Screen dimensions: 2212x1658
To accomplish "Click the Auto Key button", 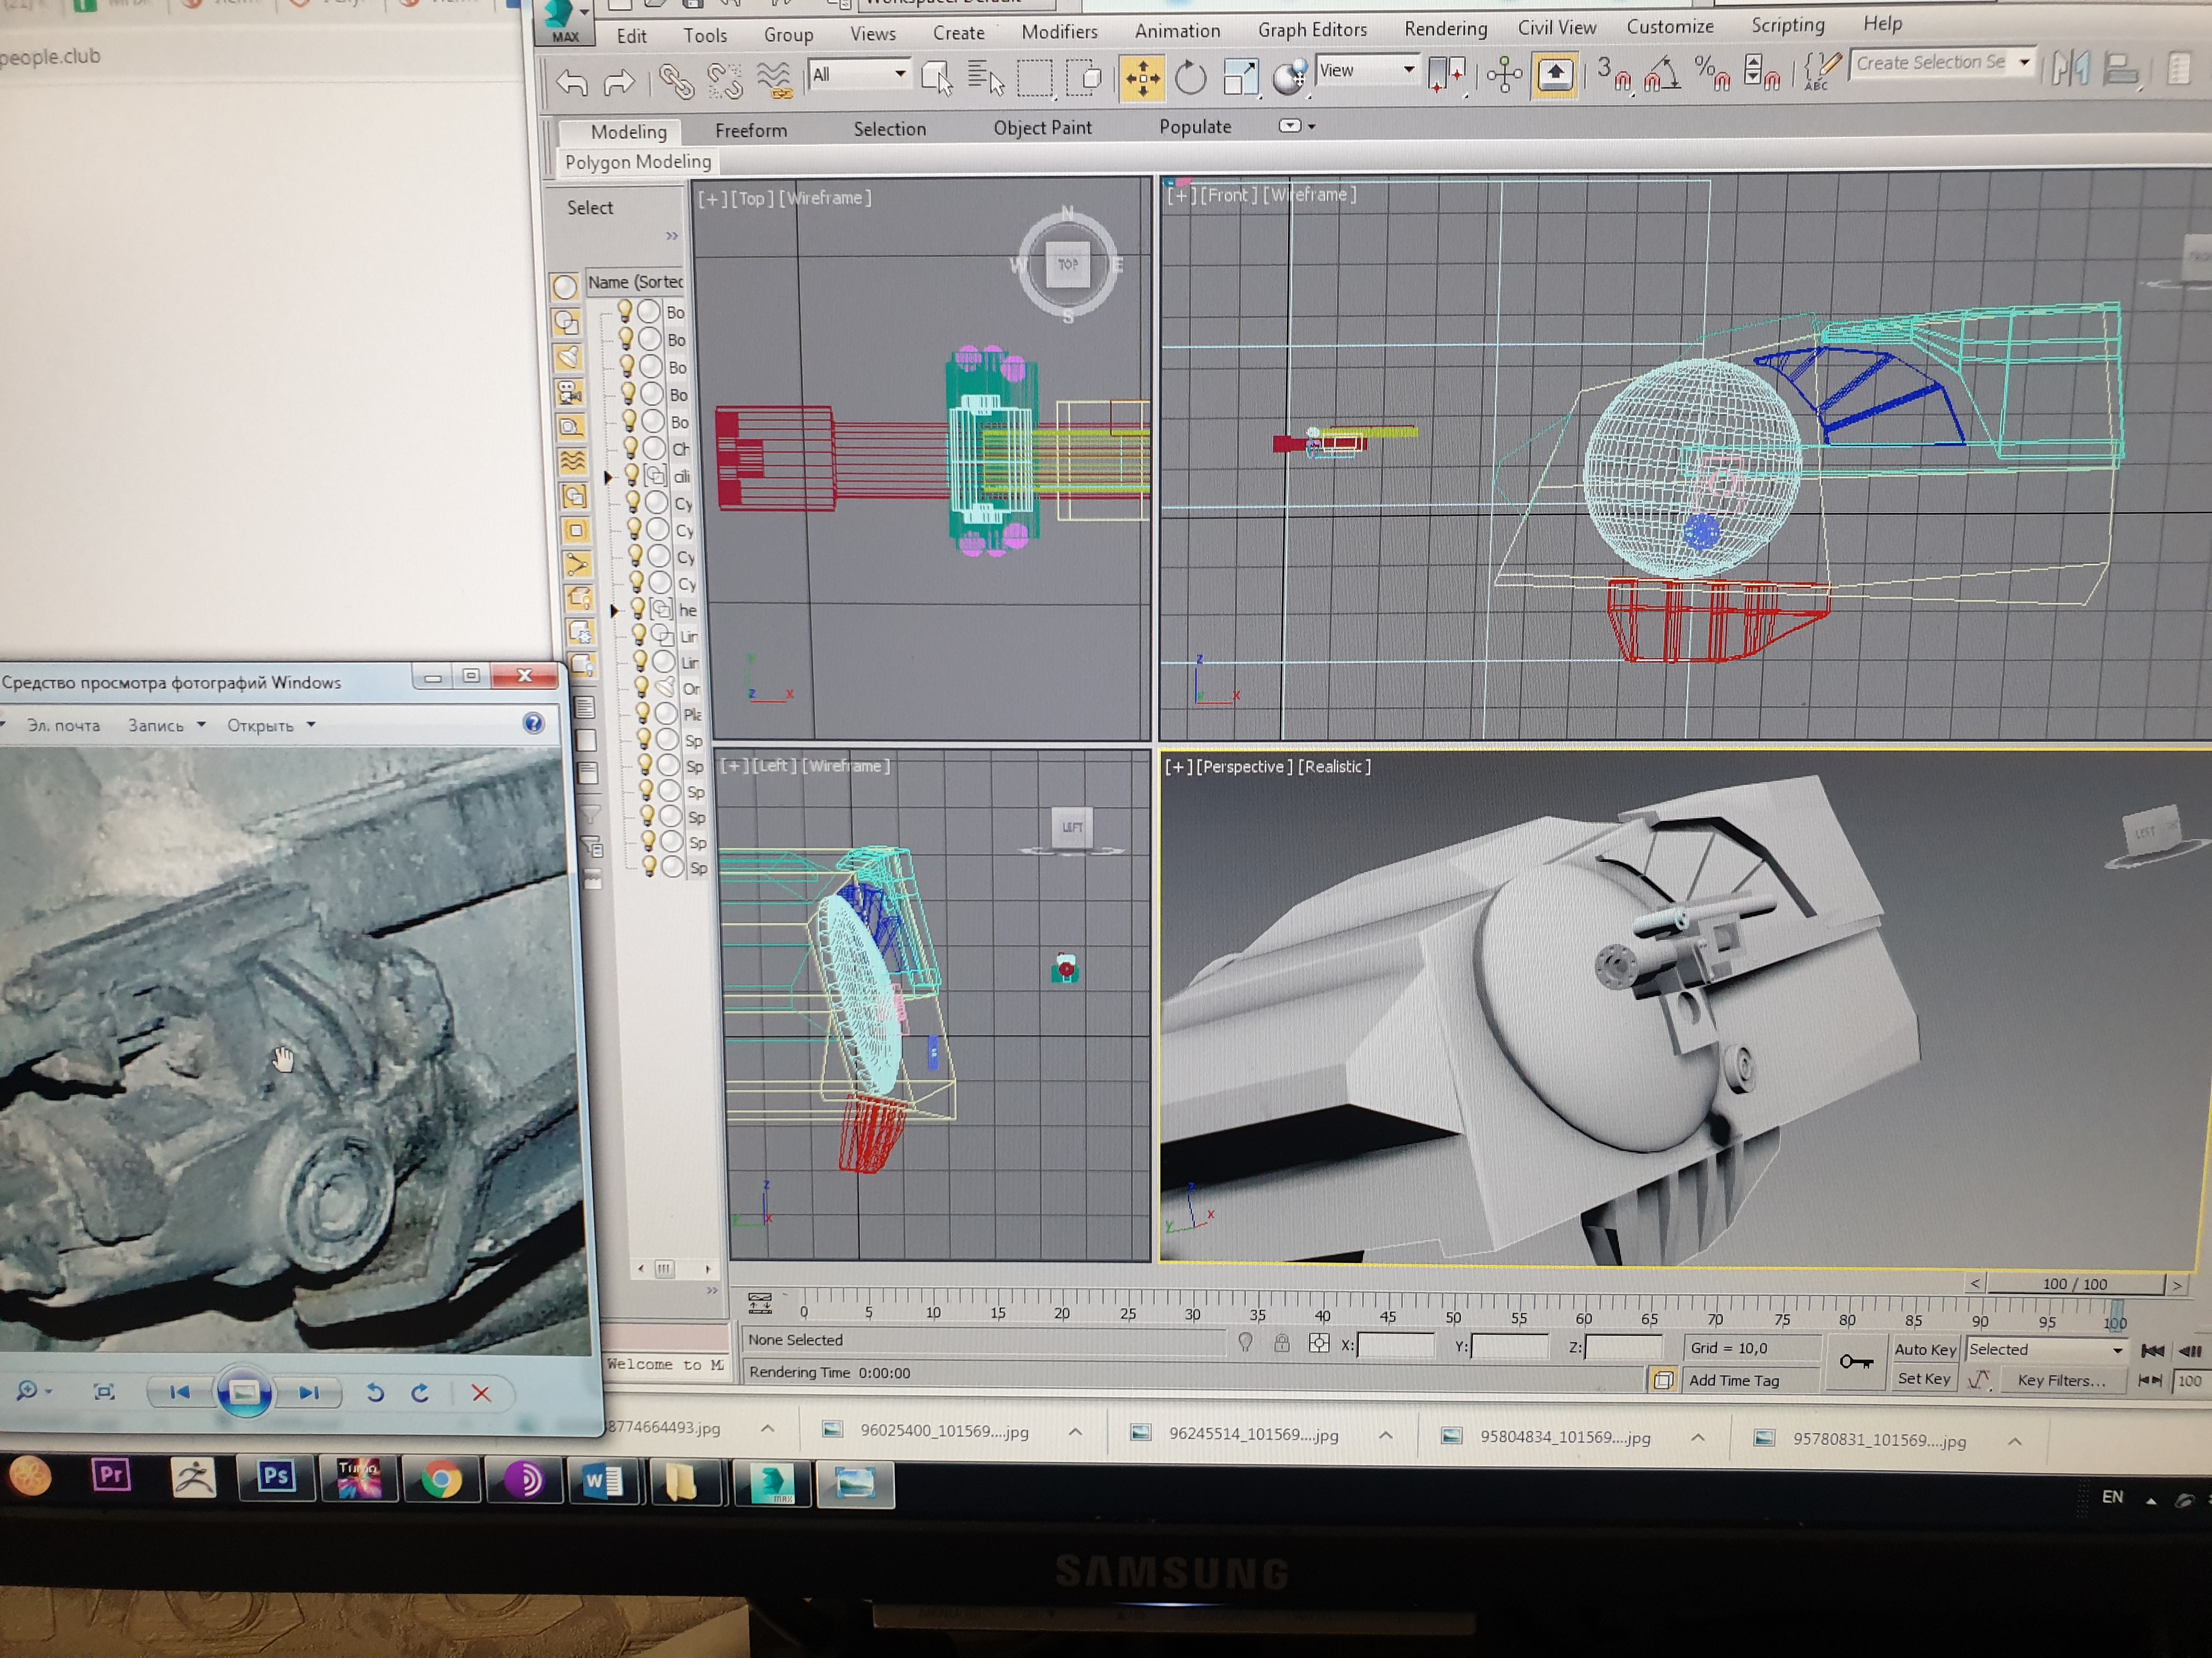I will click(1925, 1349).
